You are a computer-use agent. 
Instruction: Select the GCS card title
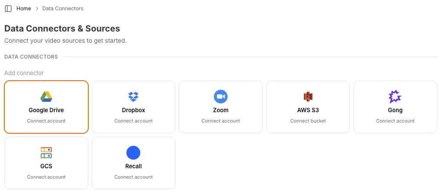tap(46, 166)
